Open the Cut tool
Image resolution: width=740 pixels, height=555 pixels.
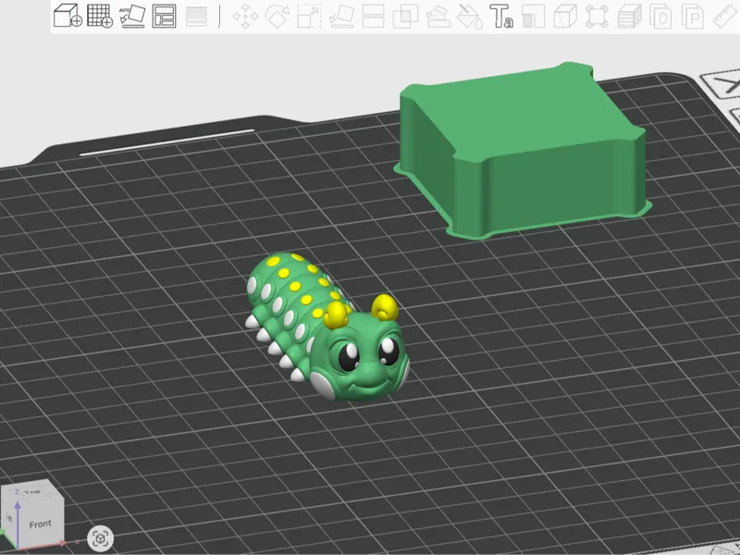point(373,16)
